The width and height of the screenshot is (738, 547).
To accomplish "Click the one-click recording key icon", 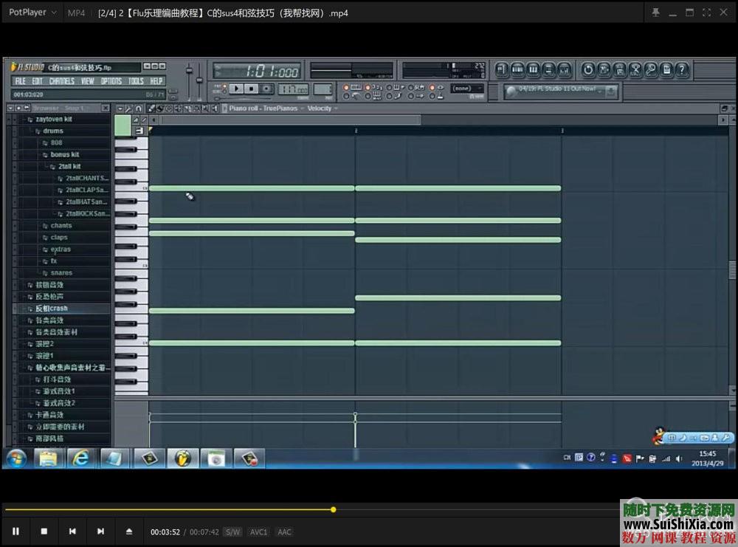I will [x=651, y=70].
